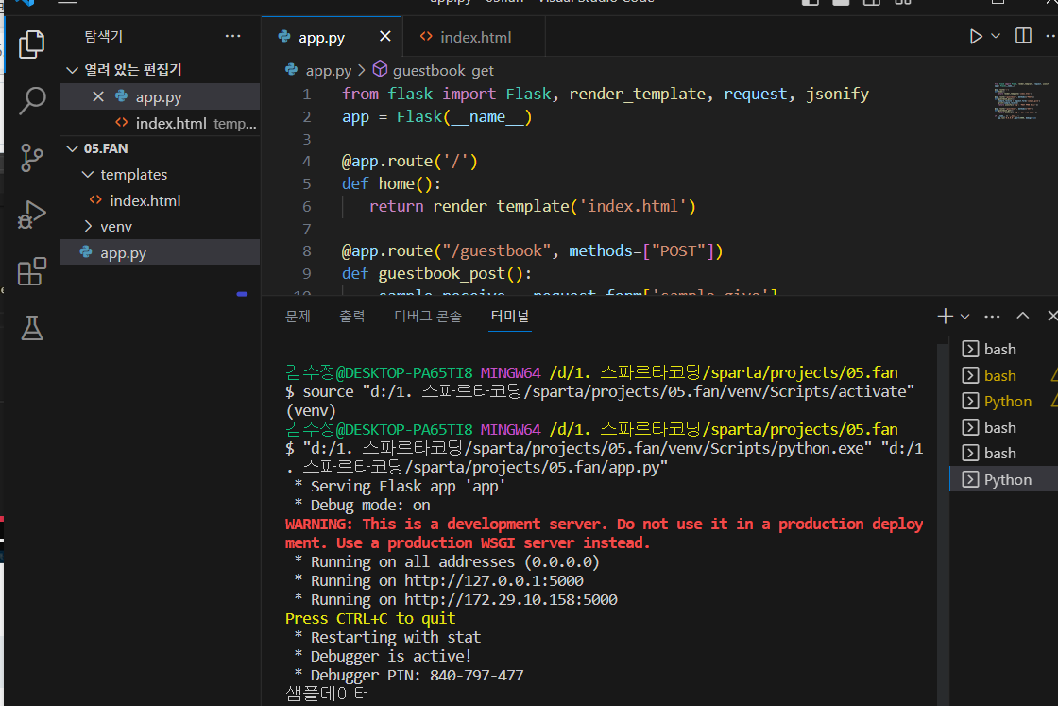Split the editor to the right
The image size is (1058, 706).
pyautogui.click(x=1023, y=36)
